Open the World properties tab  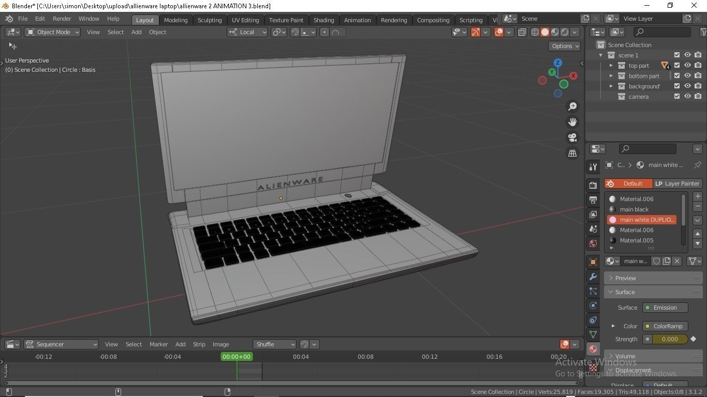(x=593, y=243)
